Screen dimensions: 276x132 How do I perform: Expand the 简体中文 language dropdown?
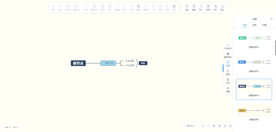192,126
